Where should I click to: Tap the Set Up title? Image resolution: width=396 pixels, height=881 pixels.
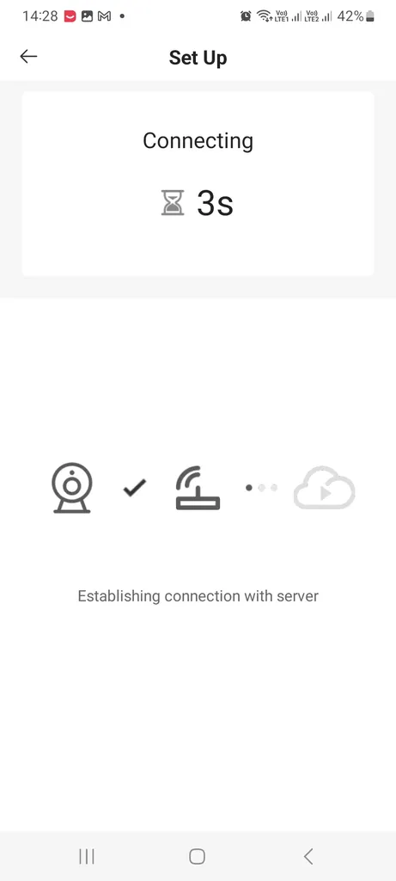pyautogui.click(x=198, y=58)
